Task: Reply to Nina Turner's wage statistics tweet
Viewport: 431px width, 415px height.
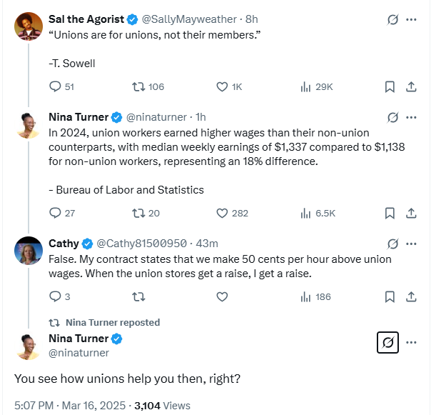Action: [55, 213]
